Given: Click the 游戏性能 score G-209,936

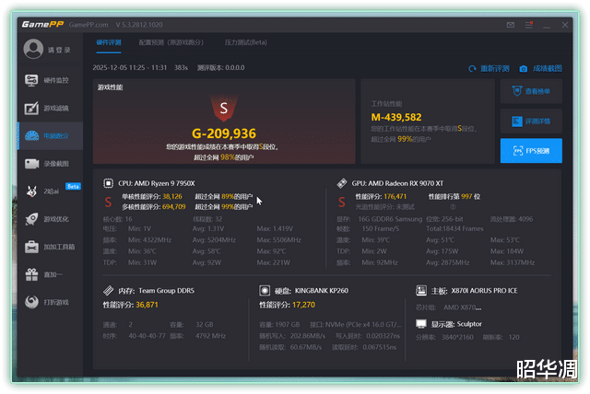Looking at the screenshot, I should 224,133.
